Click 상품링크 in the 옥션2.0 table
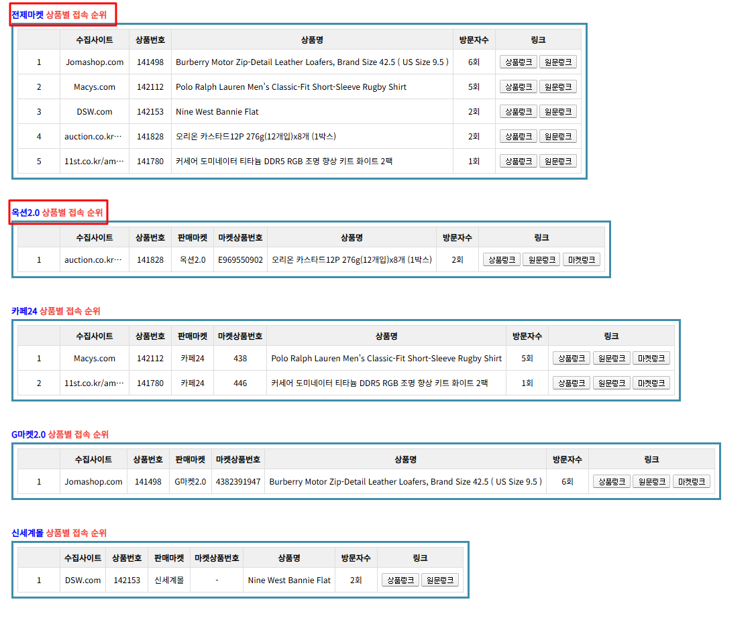Screen dimensions: 756x618 (x=502, y=260)
